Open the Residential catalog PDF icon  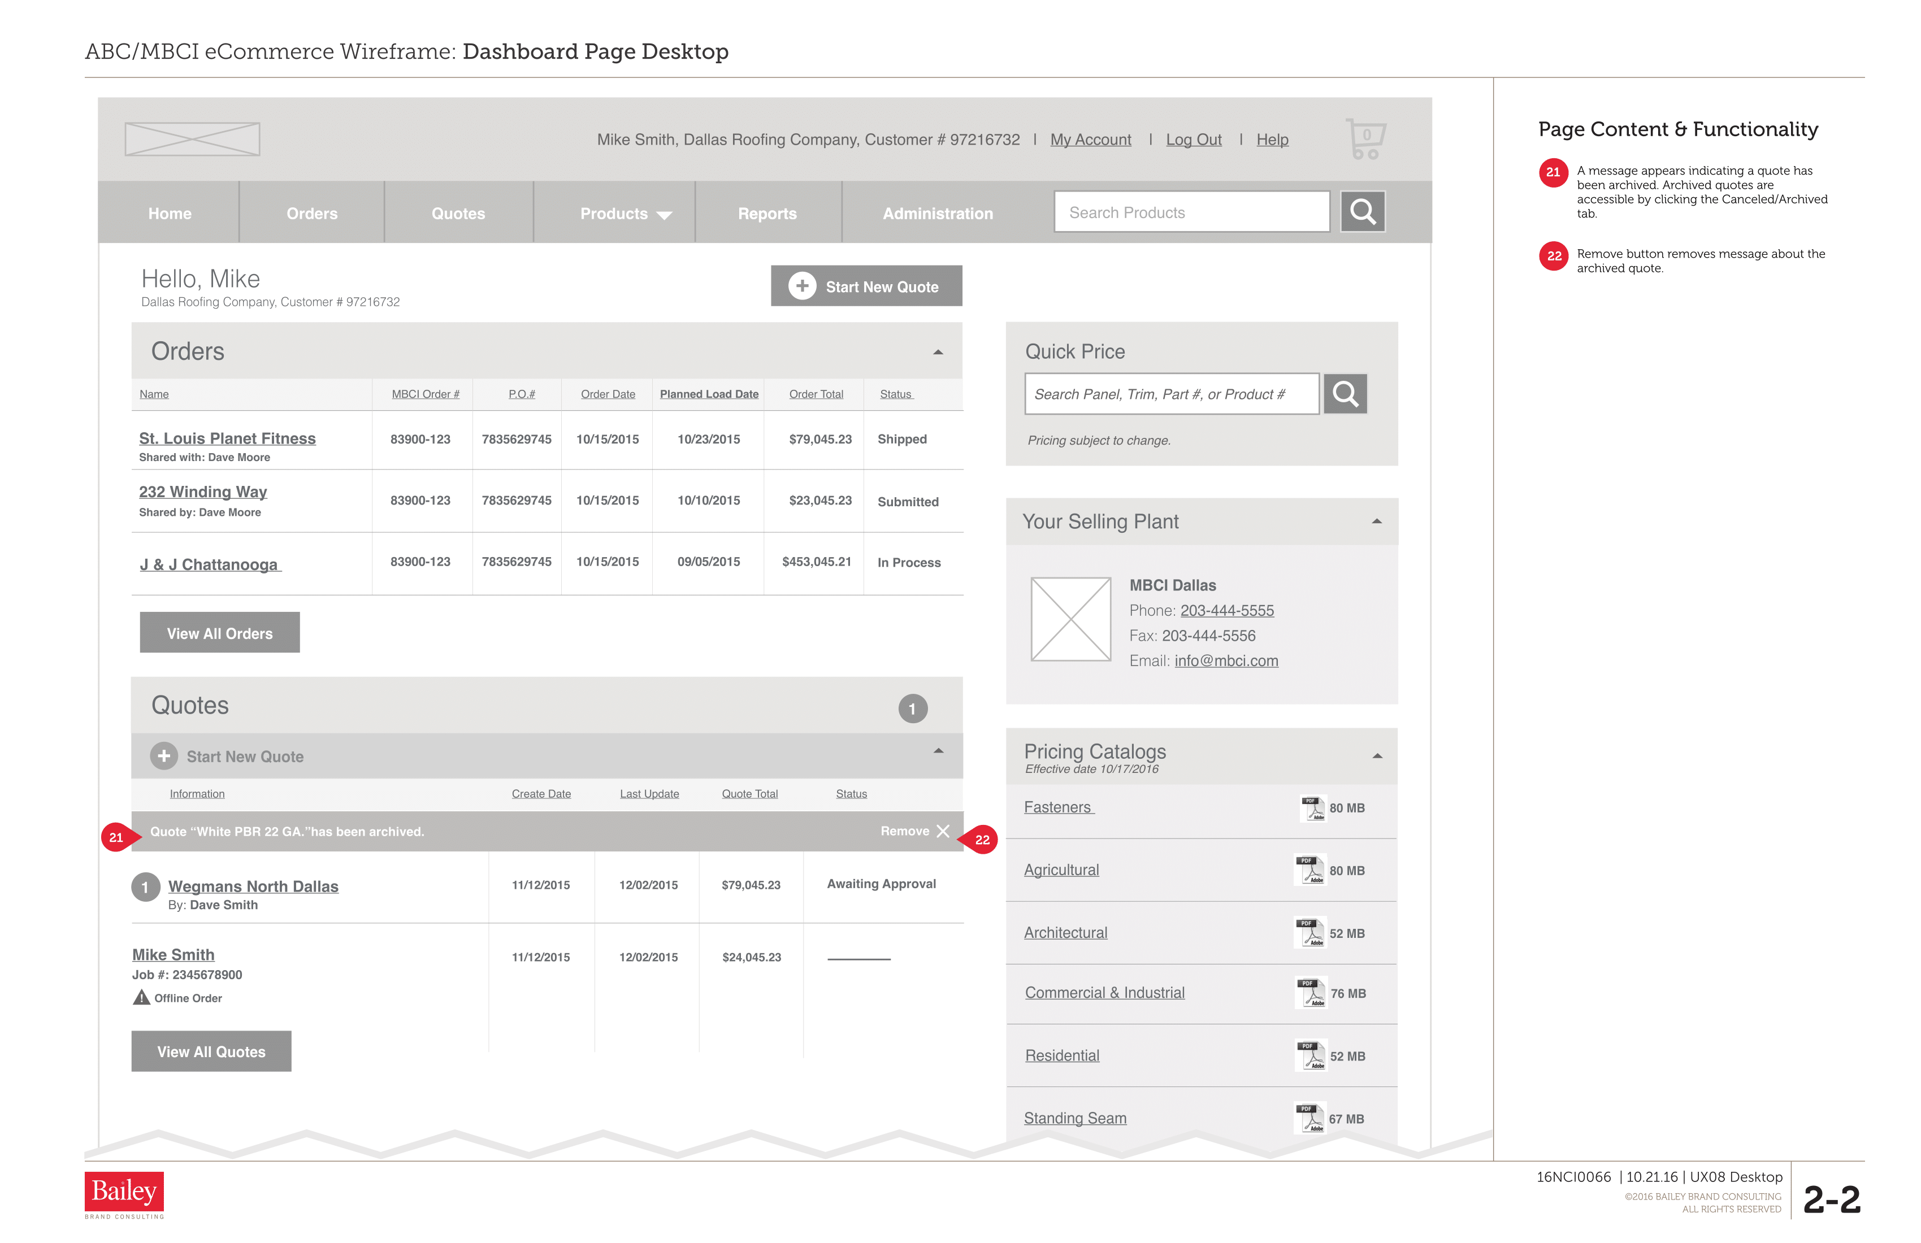pyautogui.click(x=1311, y=1056)
